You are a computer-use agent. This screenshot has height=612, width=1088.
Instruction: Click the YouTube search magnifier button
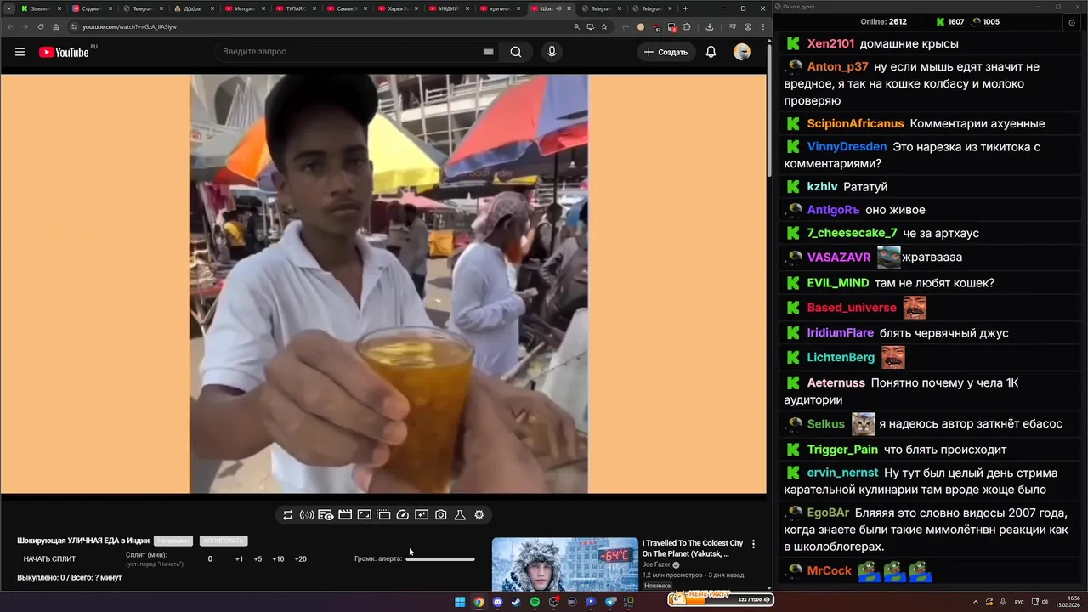pos(516,52)
